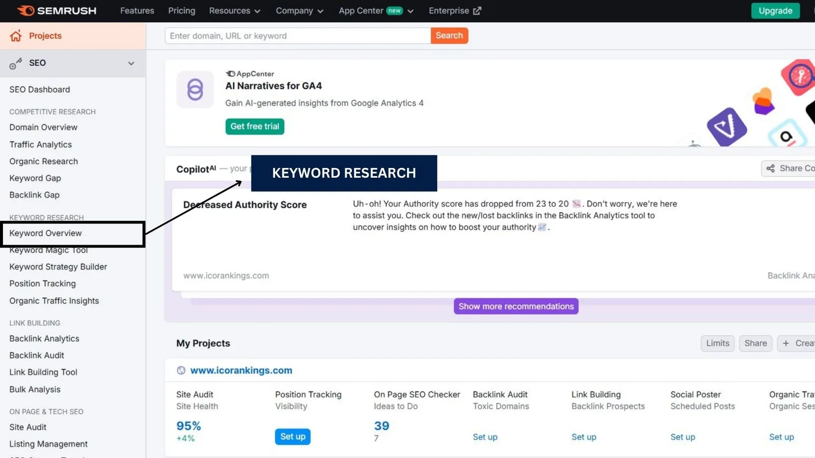Select Keyword Overview in sidebar

pyautogui.click(x=45, y=233)
